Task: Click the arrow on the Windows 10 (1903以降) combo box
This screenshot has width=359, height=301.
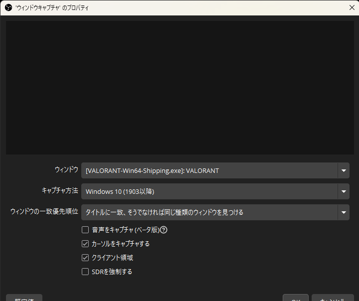Action: click(344, 191)
